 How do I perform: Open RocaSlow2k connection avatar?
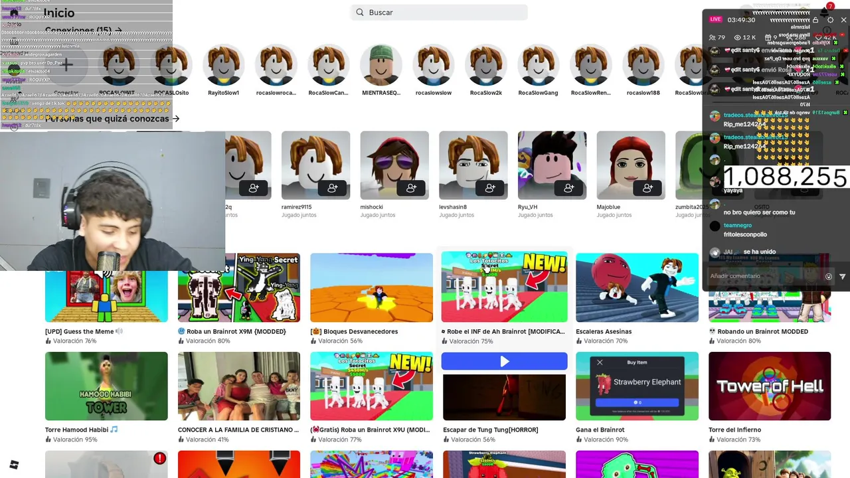[486, 65]
